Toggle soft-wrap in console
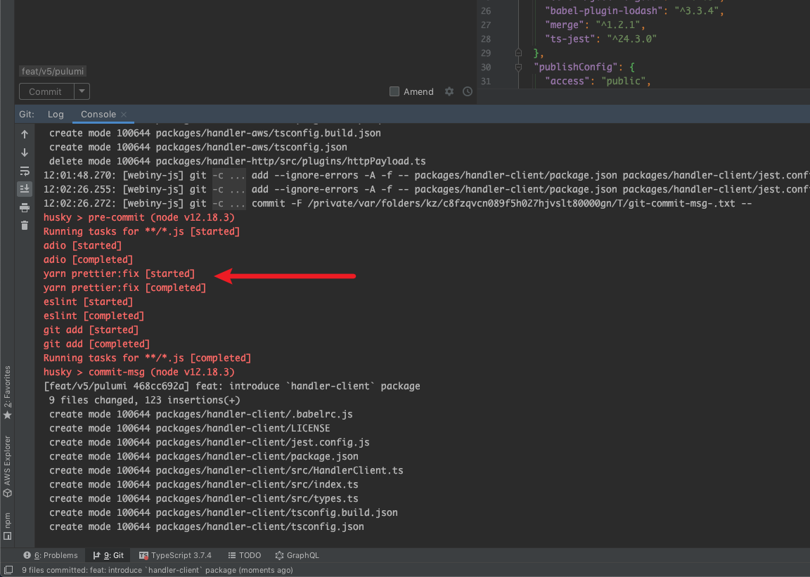The image size is (810, 577). point(25,171)
